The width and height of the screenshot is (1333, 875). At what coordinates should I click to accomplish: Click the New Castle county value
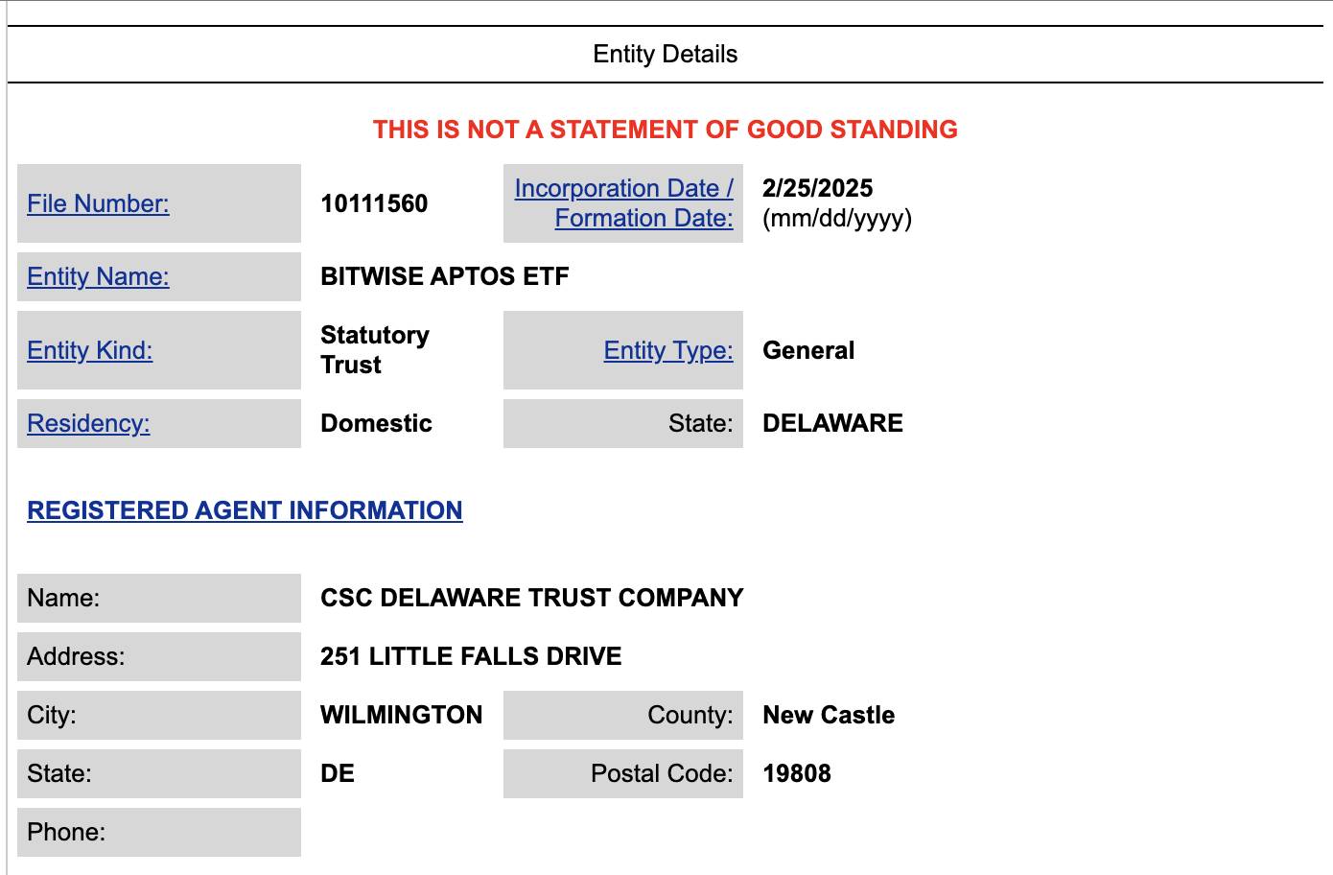[829, 715]
